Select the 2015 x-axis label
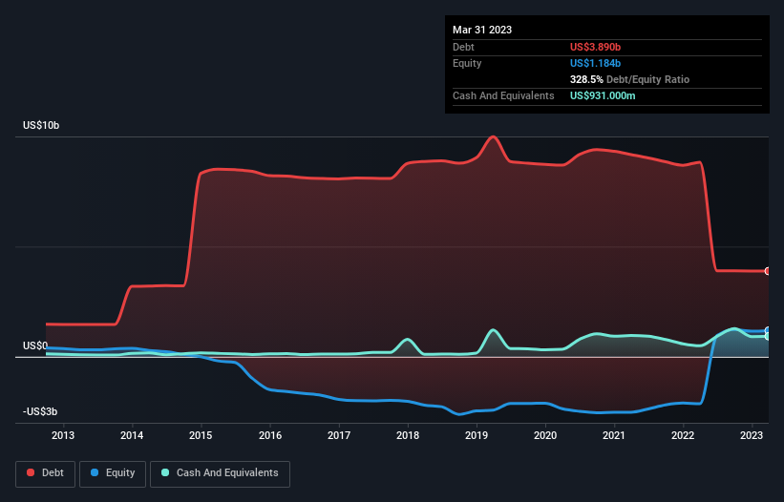 pyautogui.click(x=201, y=435)
